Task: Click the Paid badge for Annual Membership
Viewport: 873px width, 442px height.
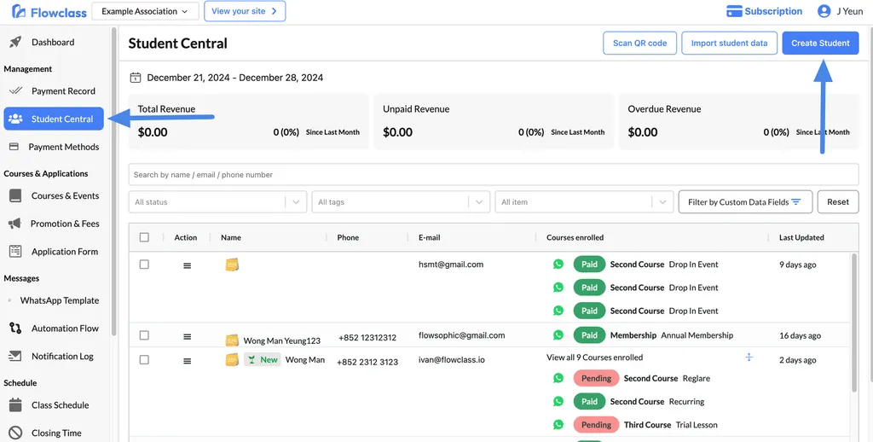Action: [x=590, y=335]
